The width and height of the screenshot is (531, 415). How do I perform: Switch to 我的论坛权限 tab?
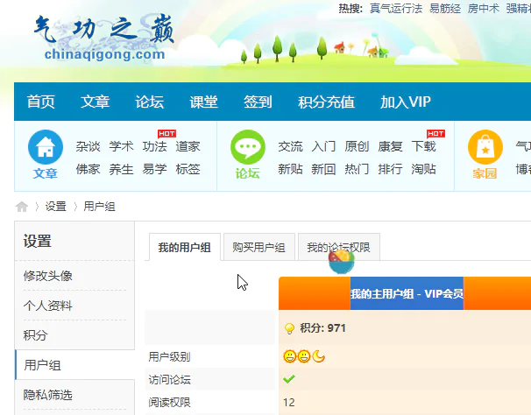(x=338, y=247)
